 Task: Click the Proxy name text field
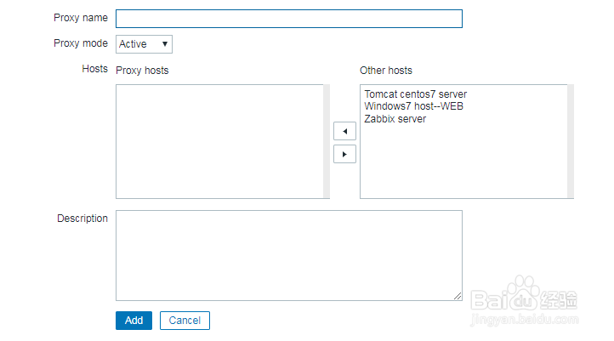click(x=288, y=19)
